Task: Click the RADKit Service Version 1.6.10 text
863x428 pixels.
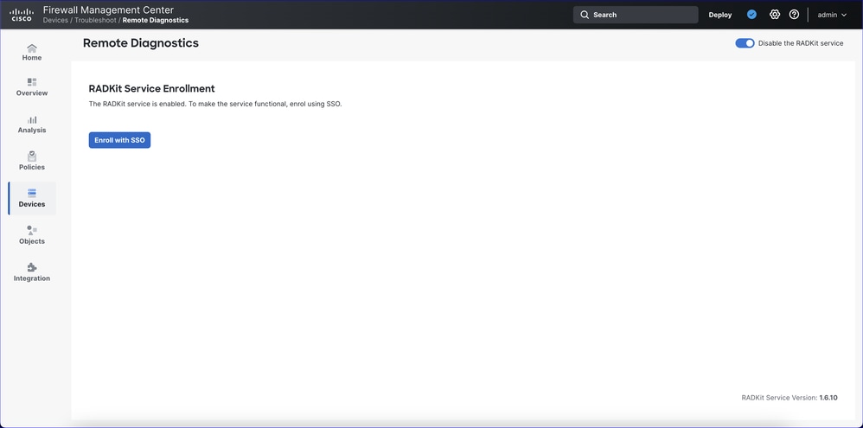Action: coord(789,397)
